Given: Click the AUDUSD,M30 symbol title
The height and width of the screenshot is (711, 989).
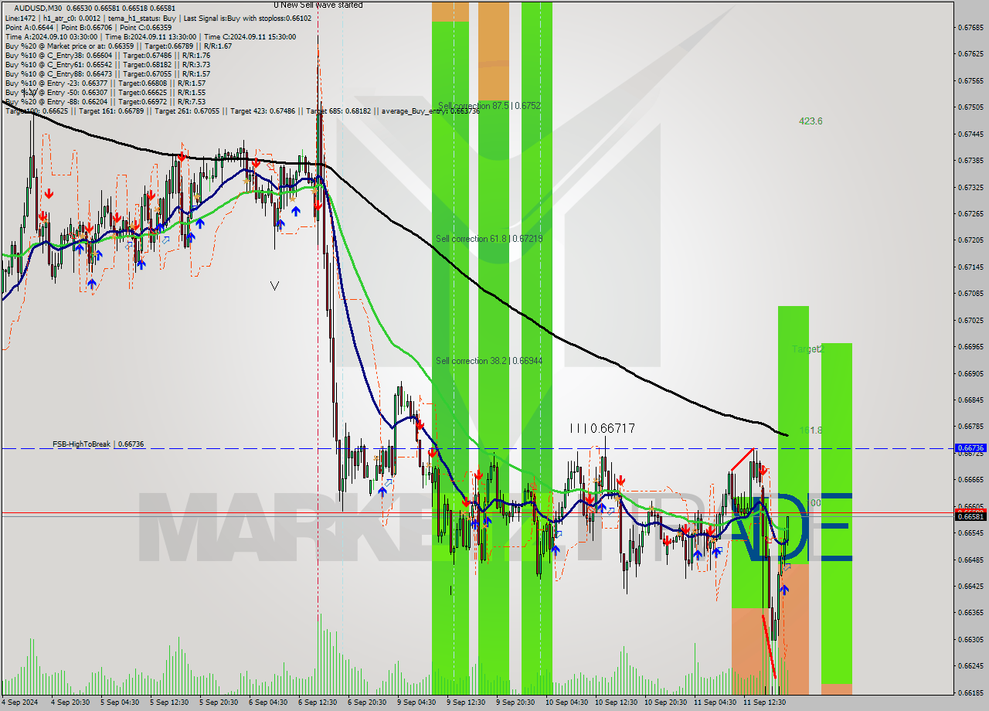Looking at the screenshot, I should (38, 8).
